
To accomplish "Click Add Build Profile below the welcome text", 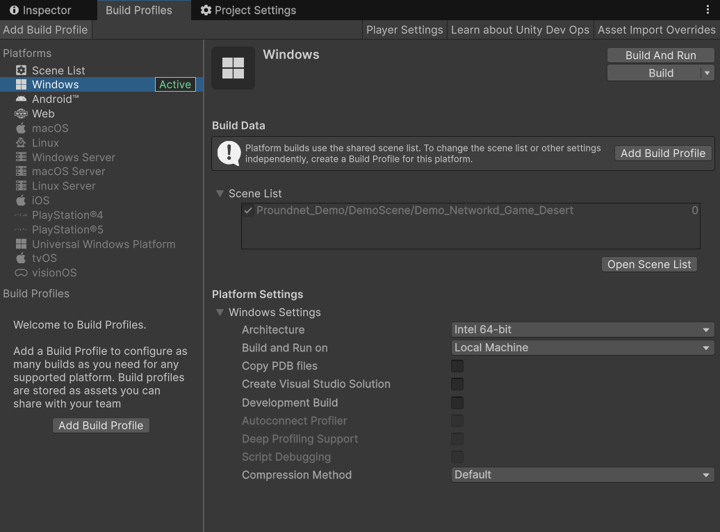I will 101,426.
